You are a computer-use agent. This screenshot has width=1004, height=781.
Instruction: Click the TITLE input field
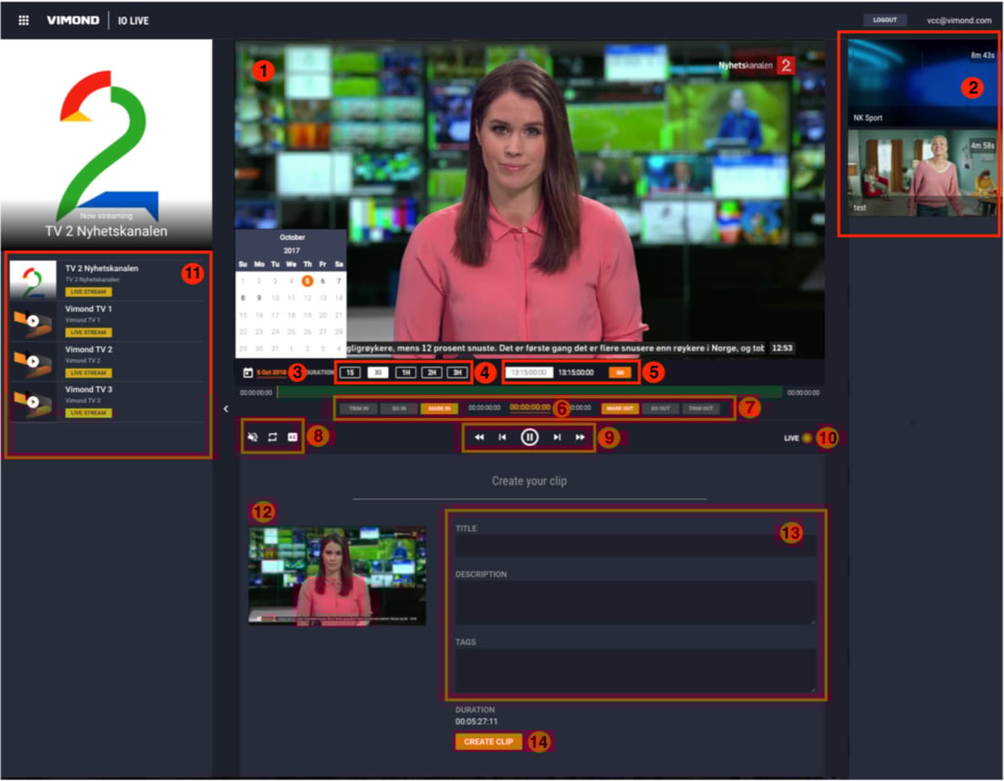coord(635,546)
